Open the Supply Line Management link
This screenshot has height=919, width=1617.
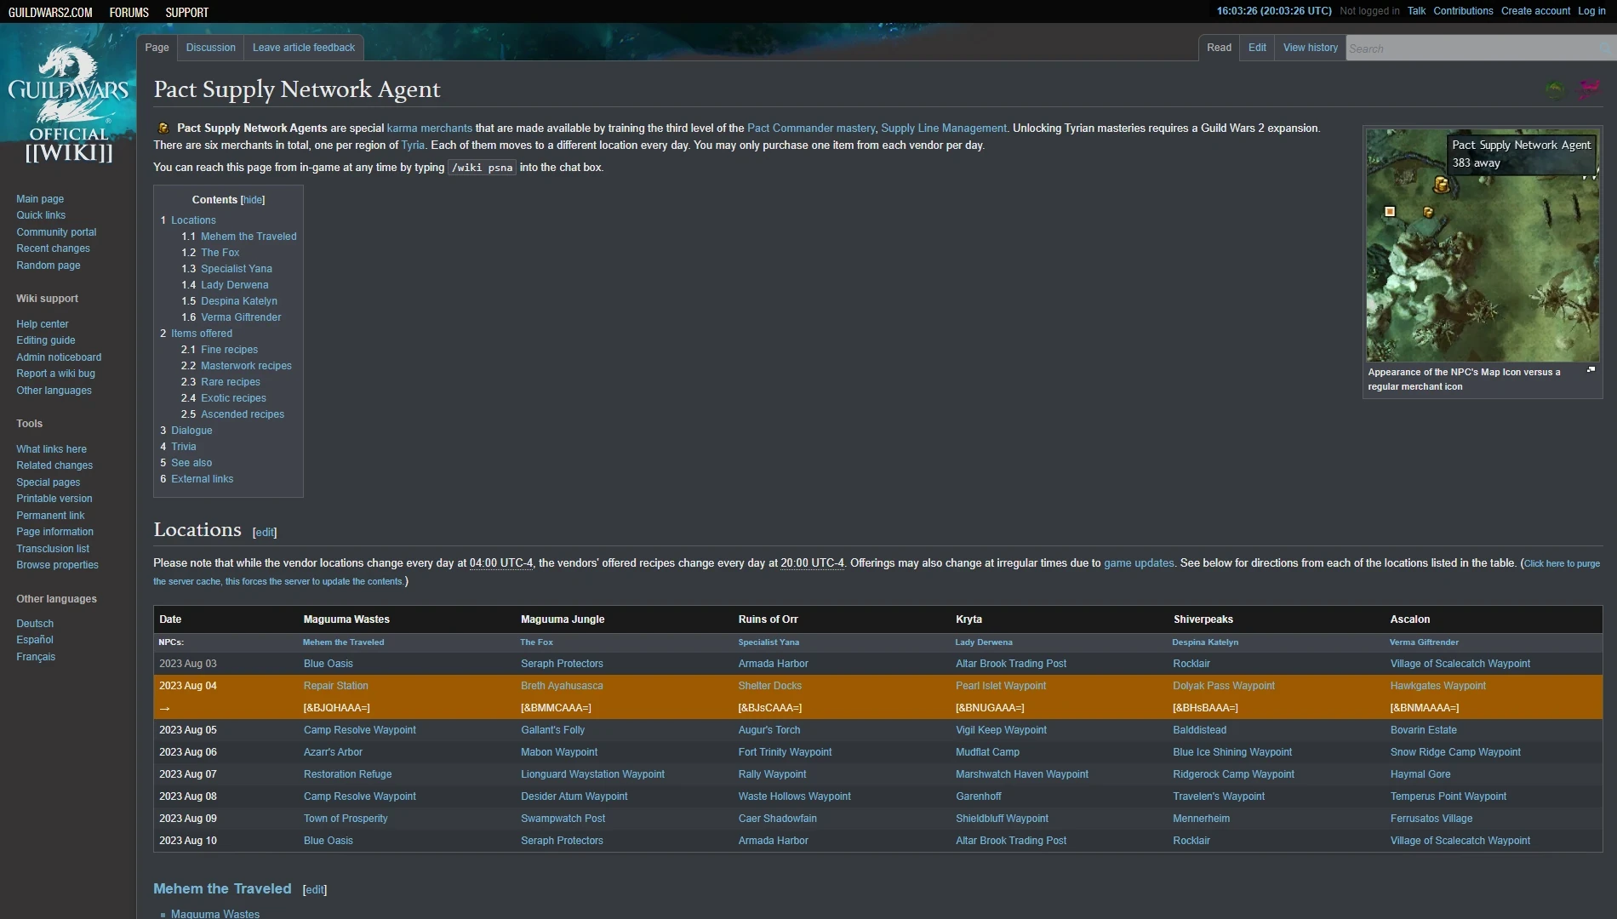point(944,128)
